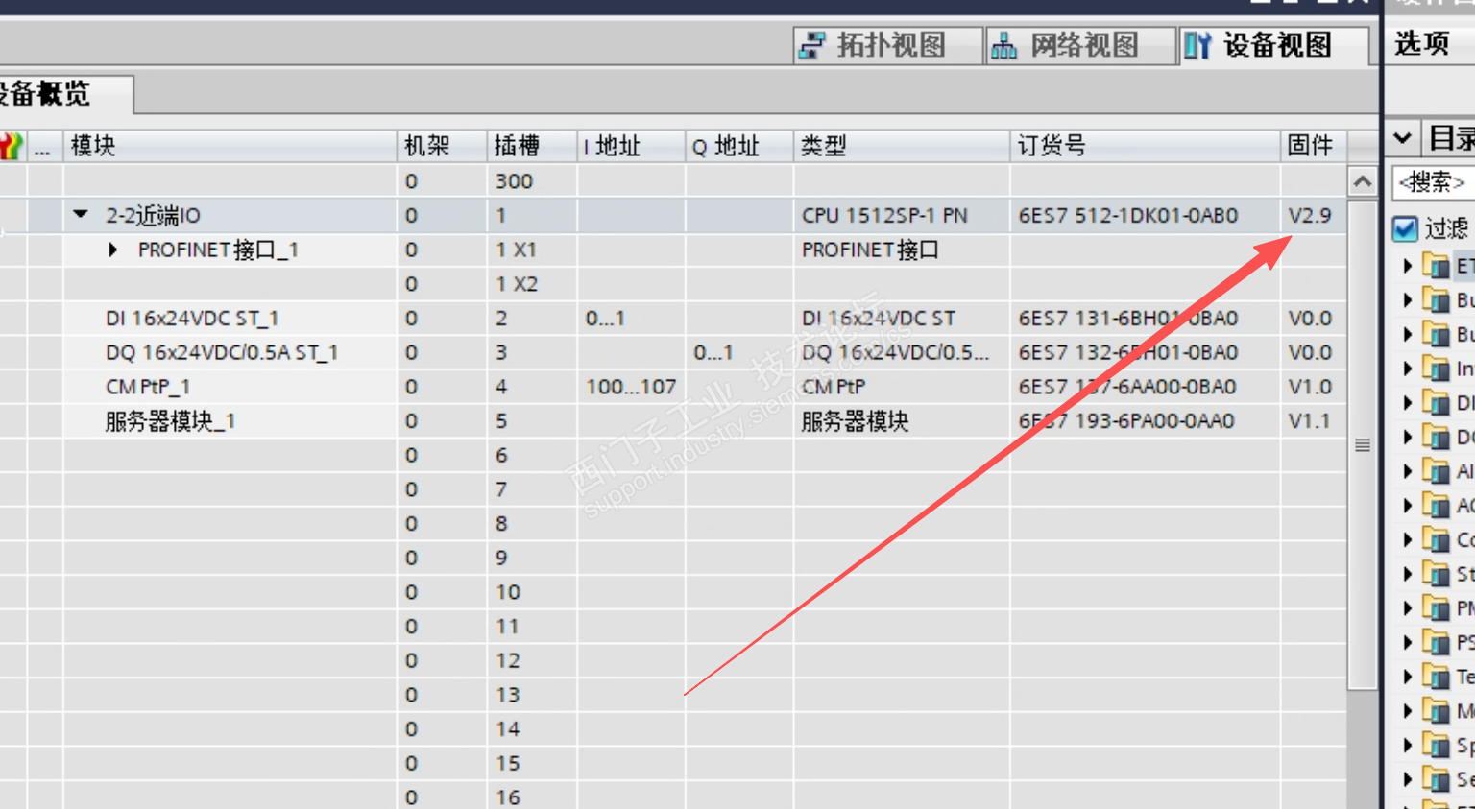Switch to 网络视图 tab
1475x809 pixels.
pos(1080,45)
